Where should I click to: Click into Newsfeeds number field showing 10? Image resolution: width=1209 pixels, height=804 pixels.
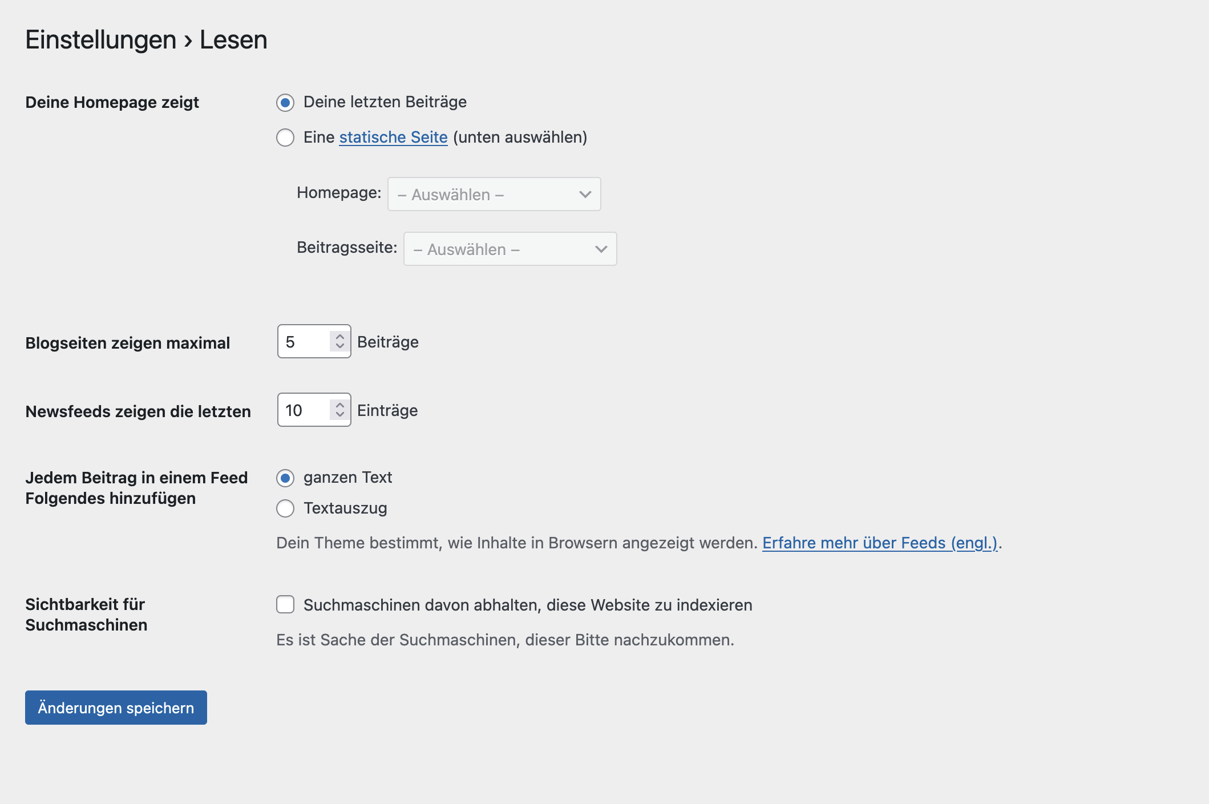coord(304,410)
